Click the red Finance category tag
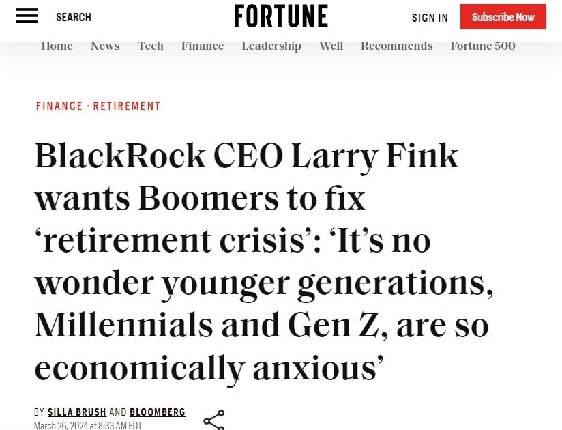562x430 pixels. click(59, 106)
